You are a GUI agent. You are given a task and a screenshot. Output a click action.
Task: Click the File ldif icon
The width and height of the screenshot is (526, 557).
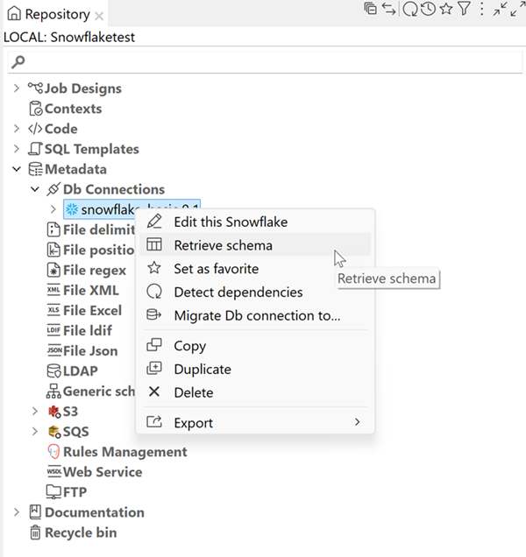point(53,330)
